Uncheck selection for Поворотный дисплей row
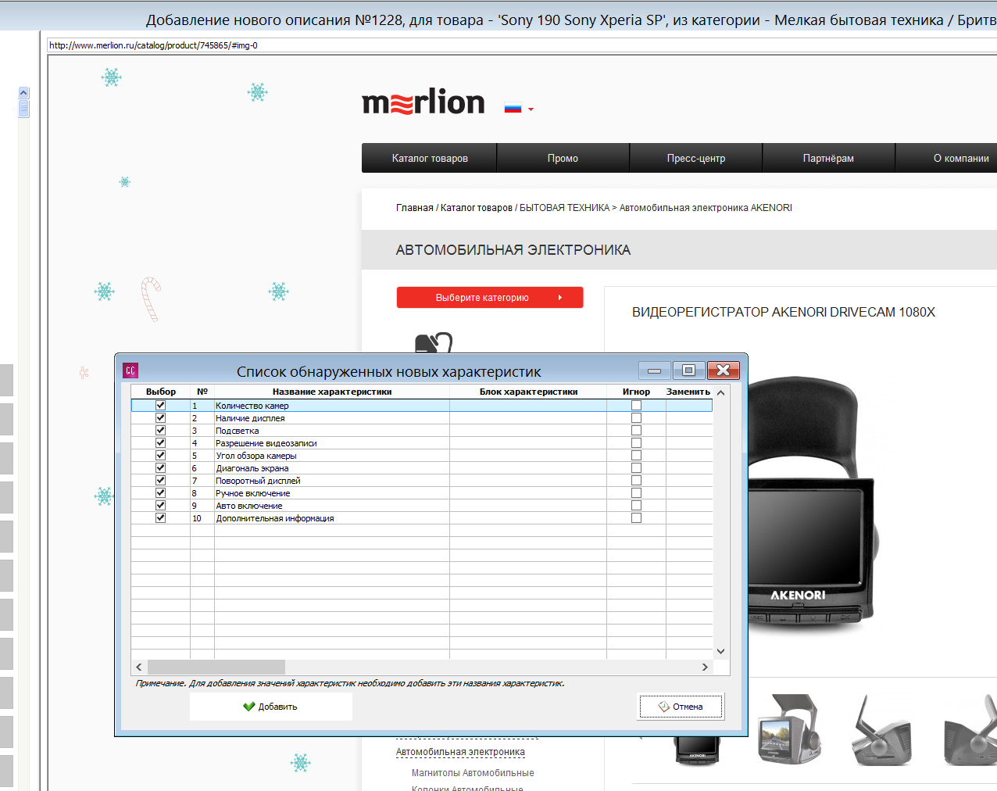The width and height of the screenshot is (997, 791). tap(160, 480)
